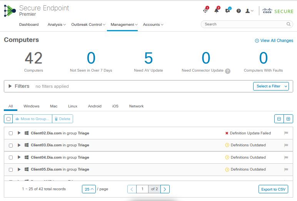This screenshot has height=201, width=297.
Task: Expand Client05.Dia.com details
Action: click(x=19, y=169)
